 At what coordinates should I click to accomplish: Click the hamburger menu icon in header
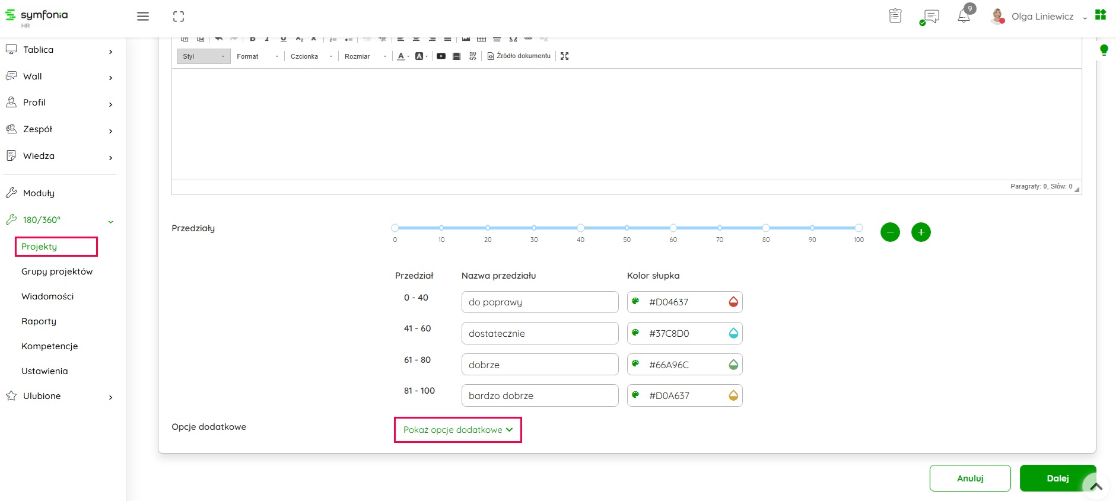143,17
